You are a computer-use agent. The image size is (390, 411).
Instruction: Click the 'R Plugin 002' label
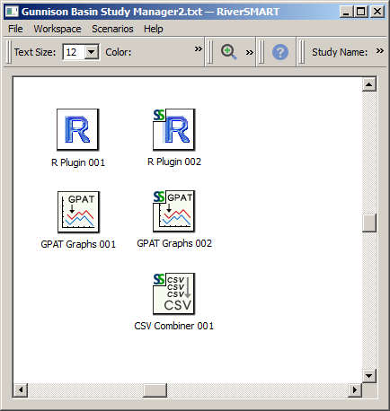click(x=174, y=162)
